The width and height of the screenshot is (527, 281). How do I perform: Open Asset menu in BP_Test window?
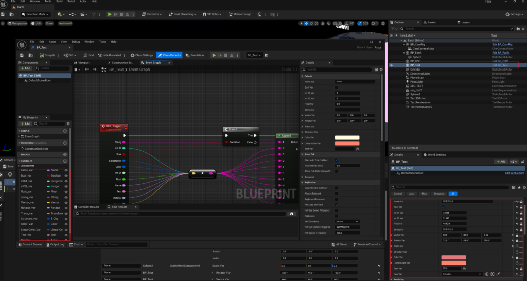coord(52,42)
